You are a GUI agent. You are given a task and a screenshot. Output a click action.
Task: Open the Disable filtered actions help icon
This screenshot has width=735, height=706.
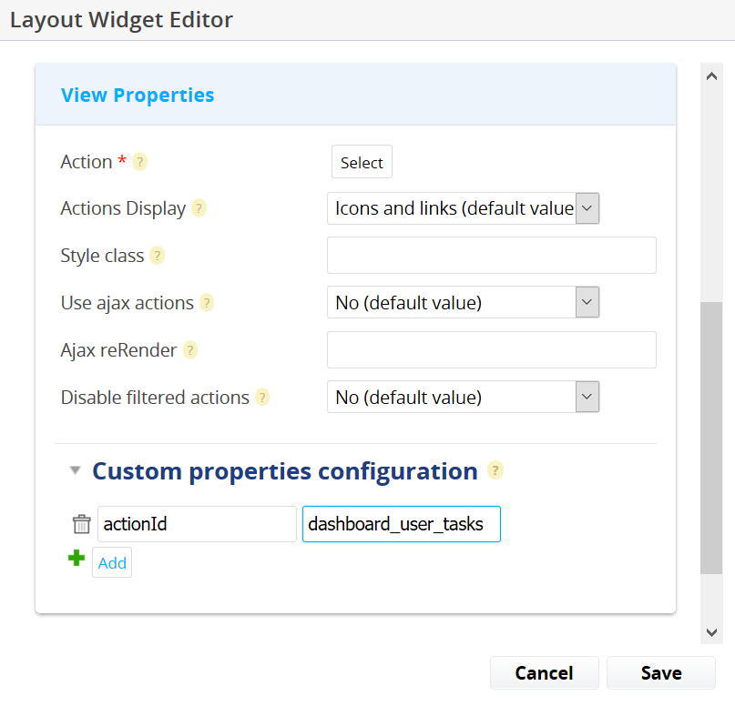point(262,398)
